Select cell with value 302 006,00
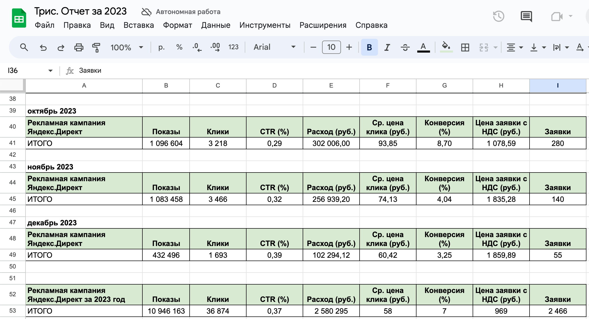The height and width of the screenshot is (319, 589). pos(331,143)
